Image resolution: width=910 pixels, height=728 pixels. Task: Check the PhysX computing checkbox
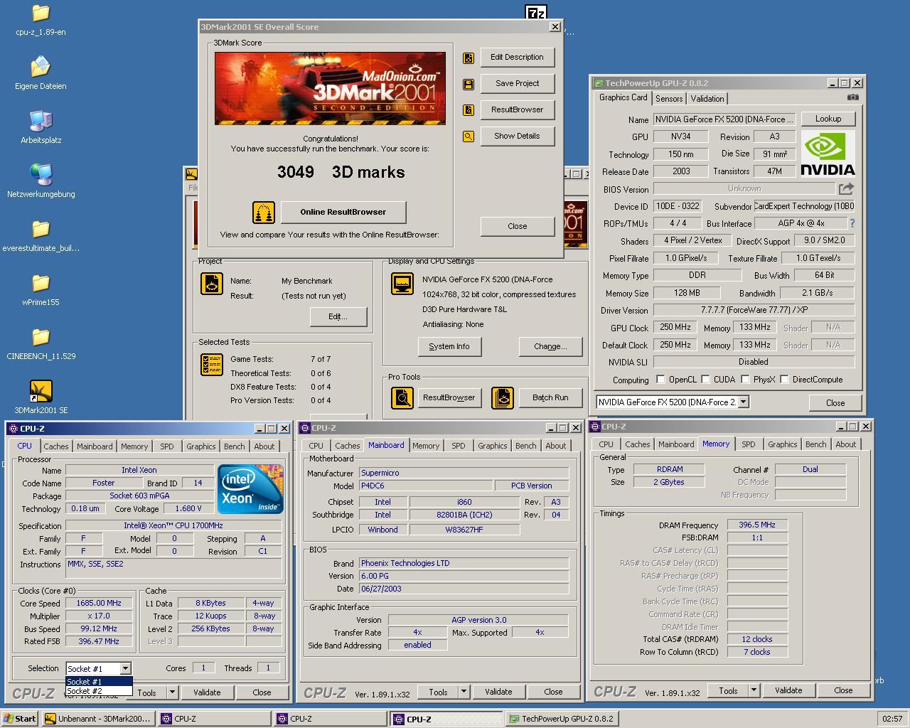745,380
